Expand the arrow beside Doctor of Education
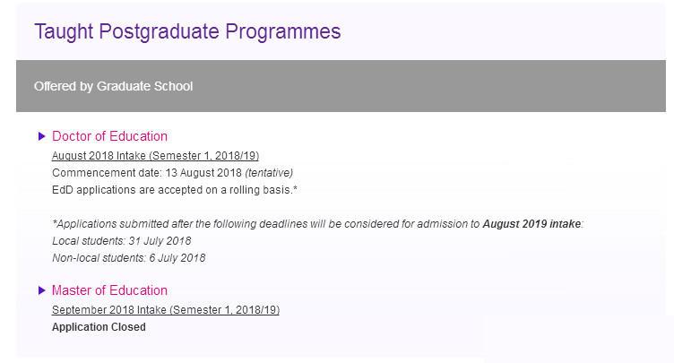Screen dimensions: 674x363 (42, 136)
